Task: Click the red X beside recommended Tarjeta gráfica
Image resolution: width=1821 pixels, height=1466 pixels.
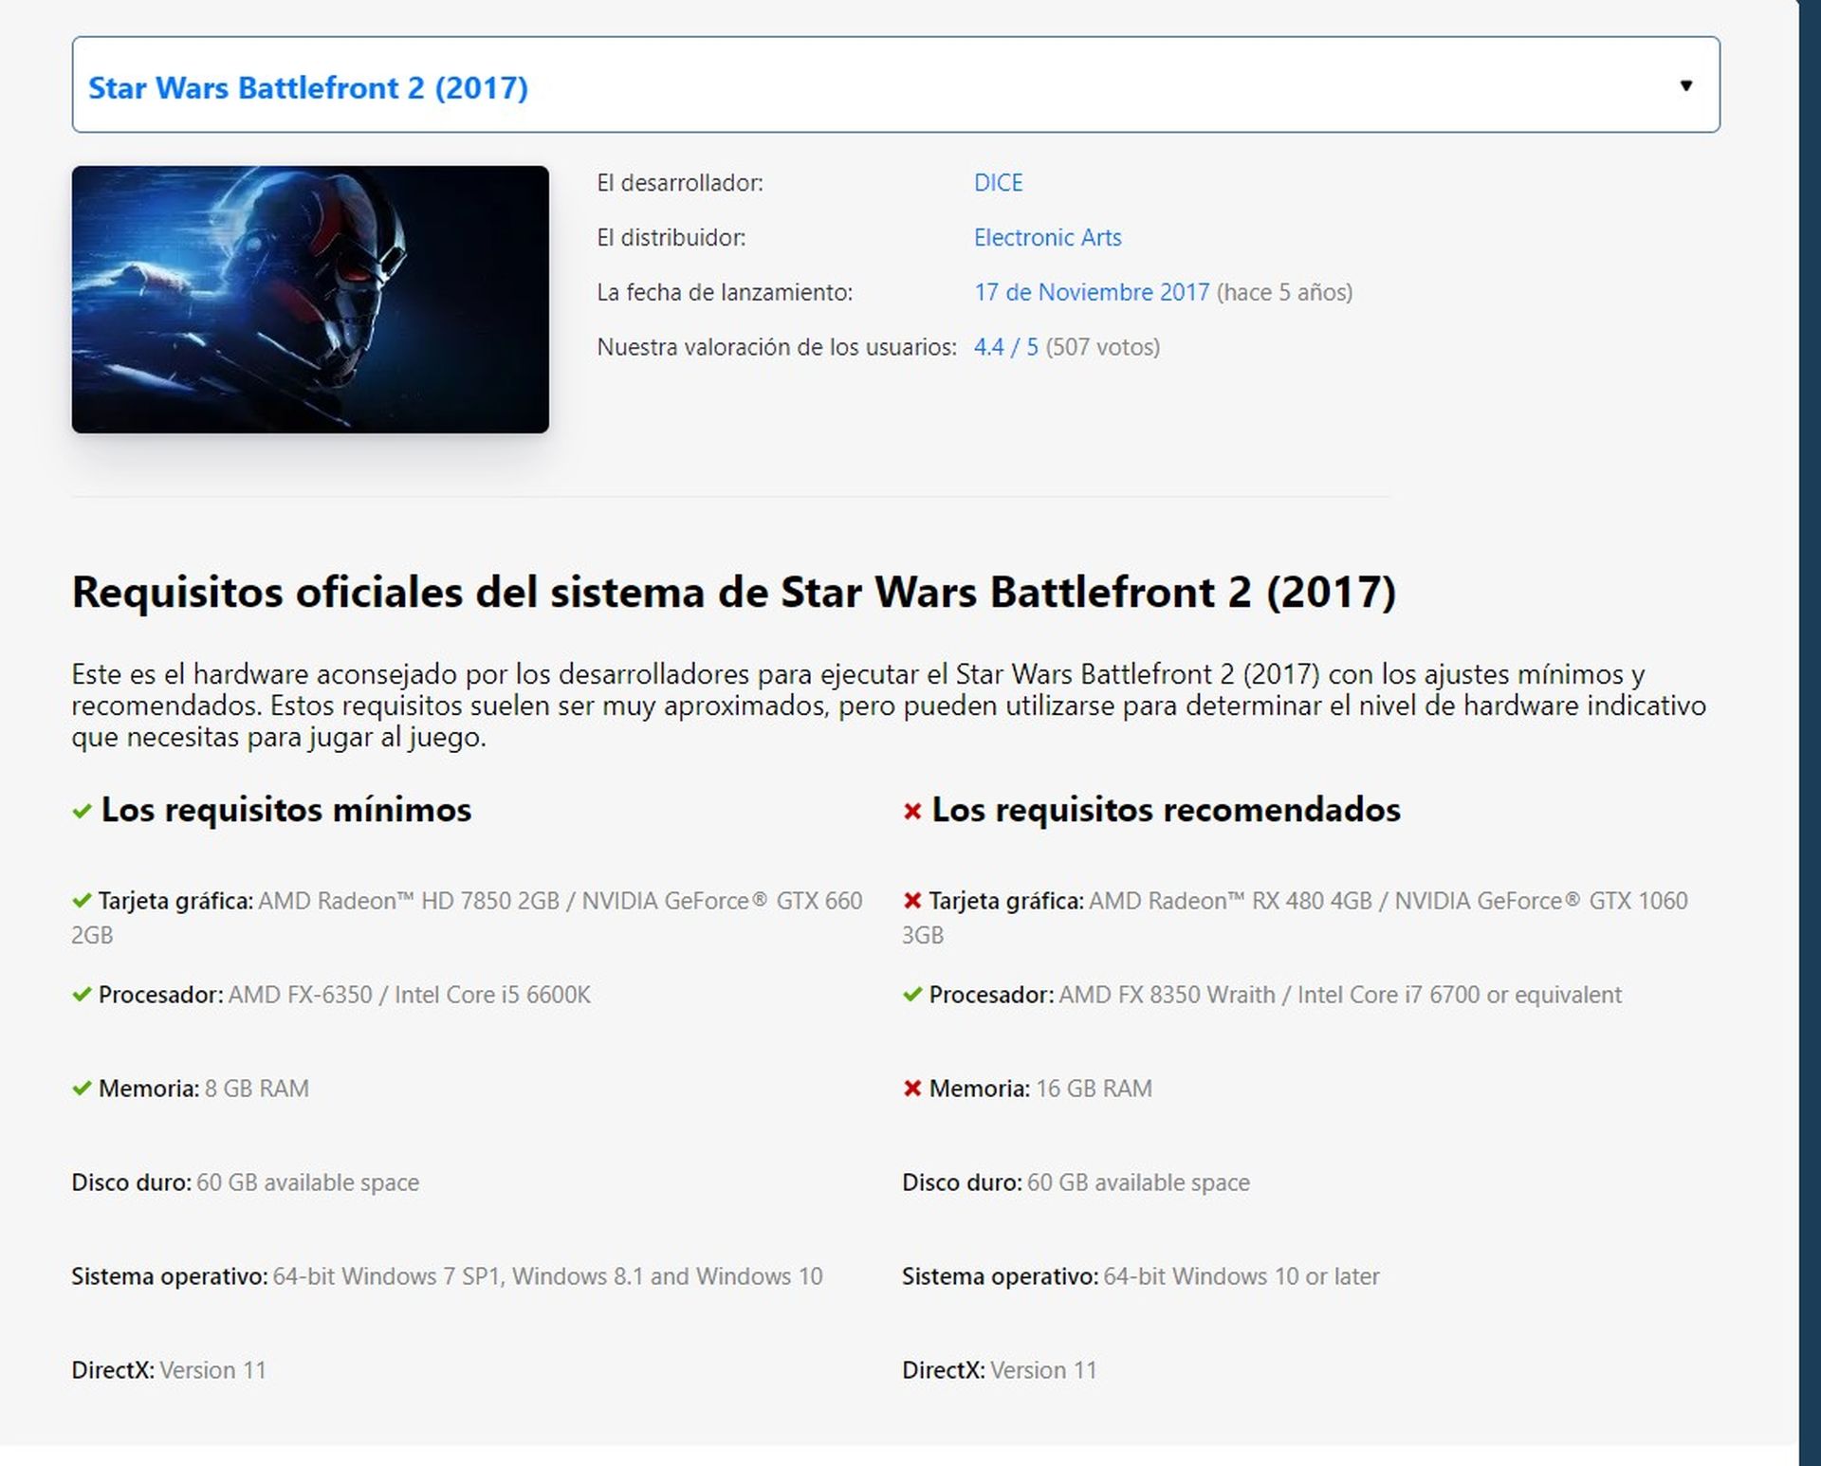Action: point(912,901)
